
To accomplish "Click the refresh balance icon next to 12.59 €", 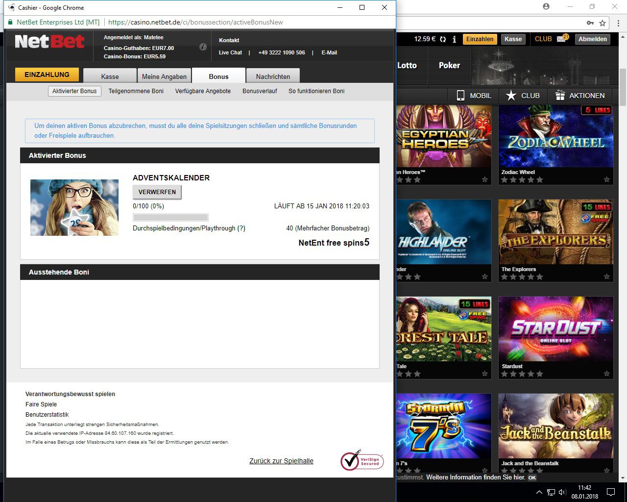I will [x=443, y=39].
